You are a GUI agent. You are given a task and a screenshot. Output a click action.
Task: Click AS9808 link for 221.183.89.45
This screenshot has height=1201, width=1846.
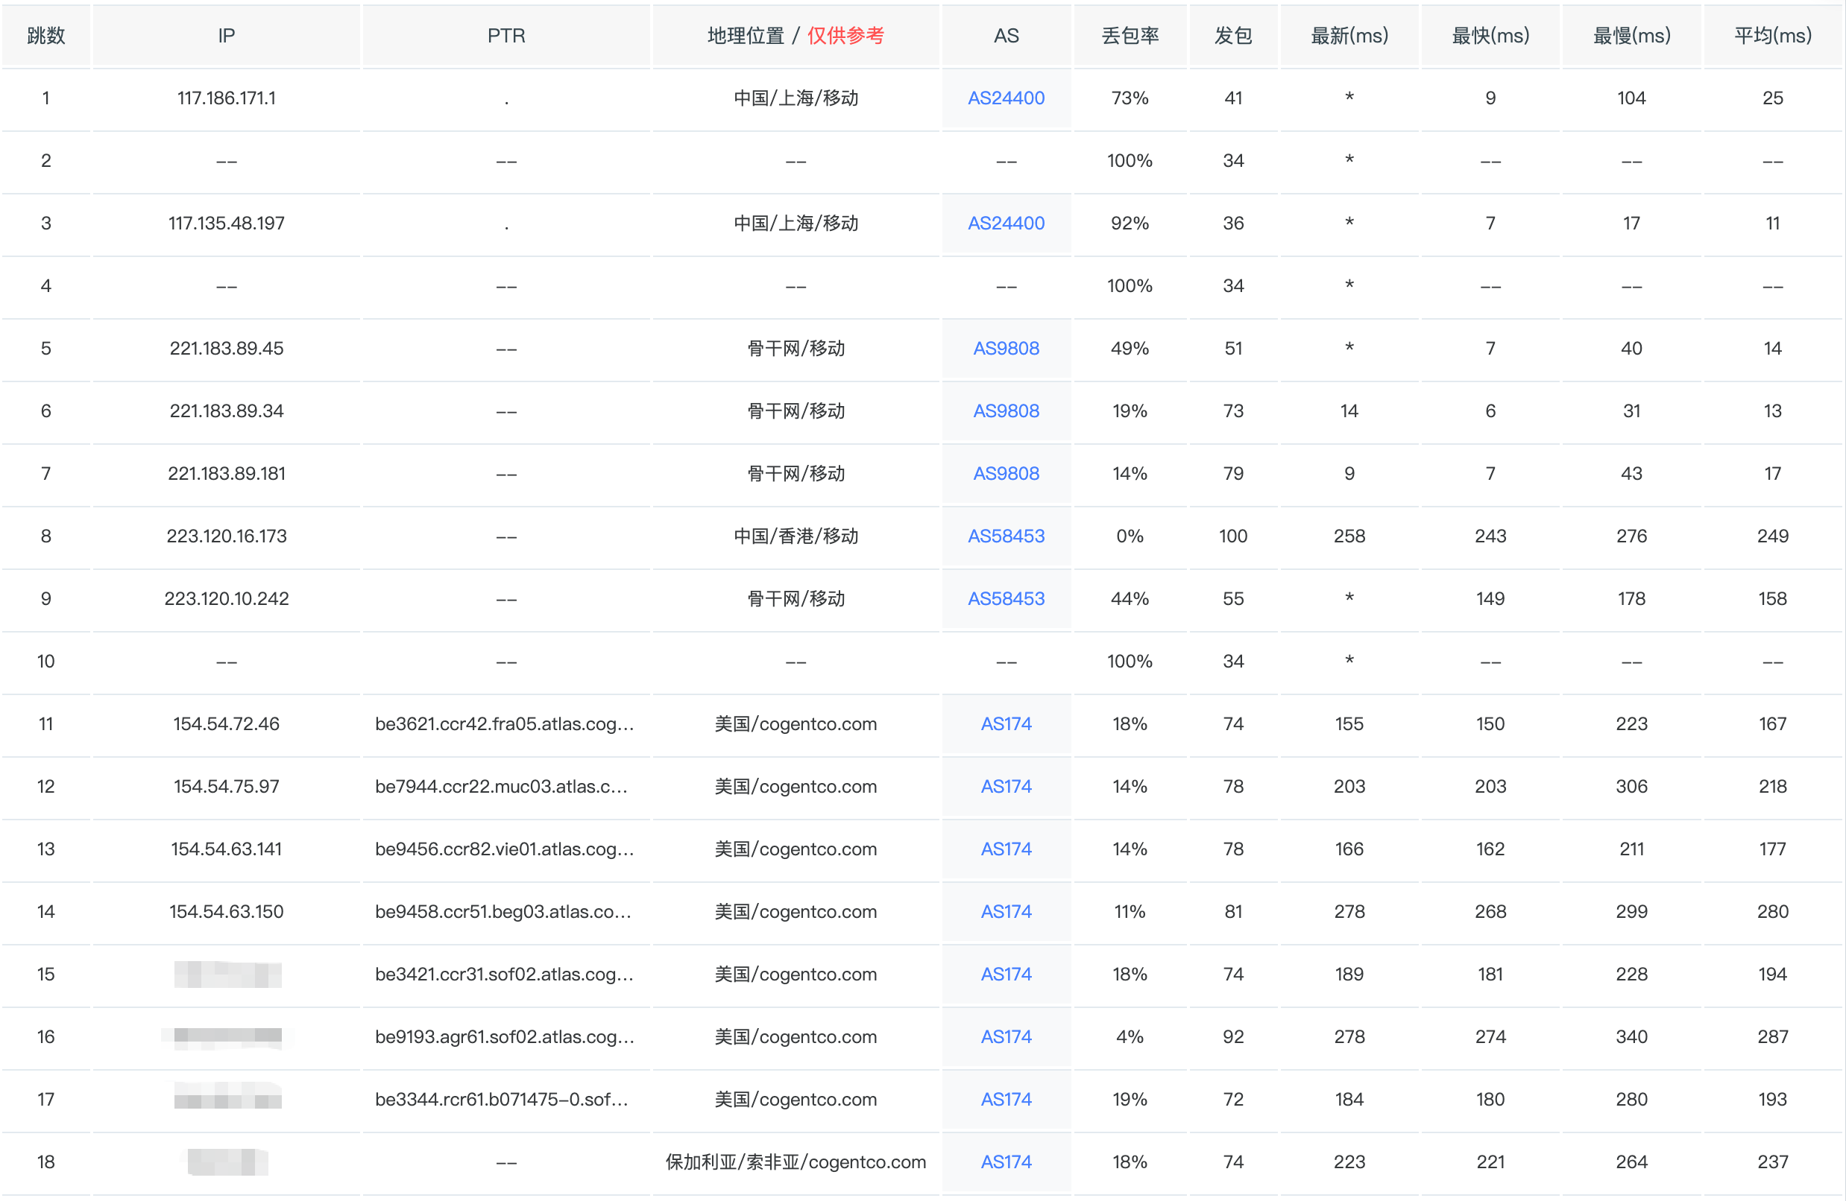[1006, 348]
